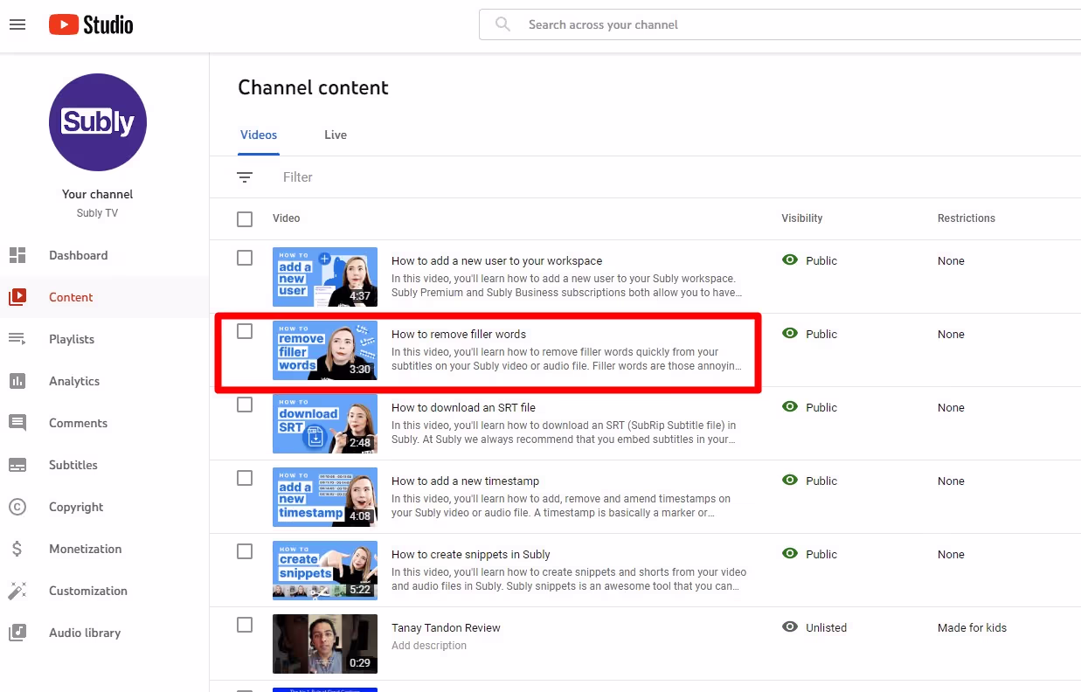Select checkbox for add new timestamp video
This screenshot has width=1081, height=692.
tap(245, 478)
